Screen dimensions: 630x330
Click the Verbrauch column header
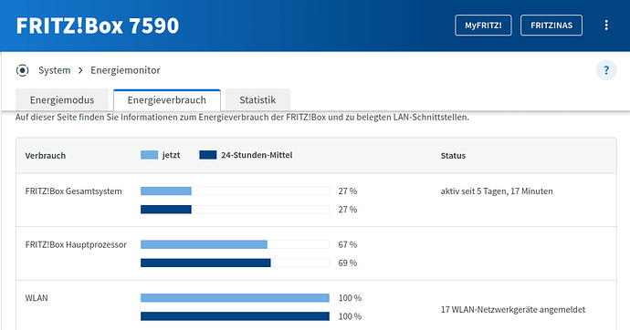[46, 156]
